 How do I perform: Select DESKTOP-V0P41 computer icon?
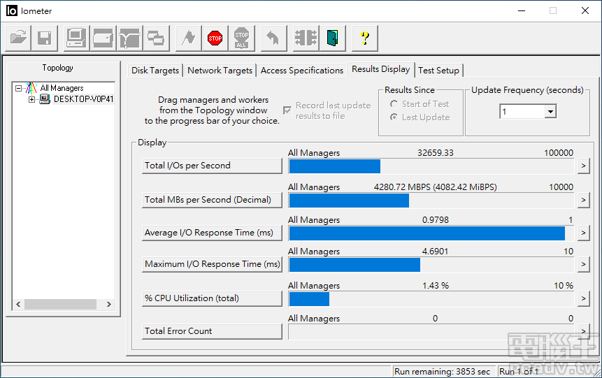[x=45, y=99]
